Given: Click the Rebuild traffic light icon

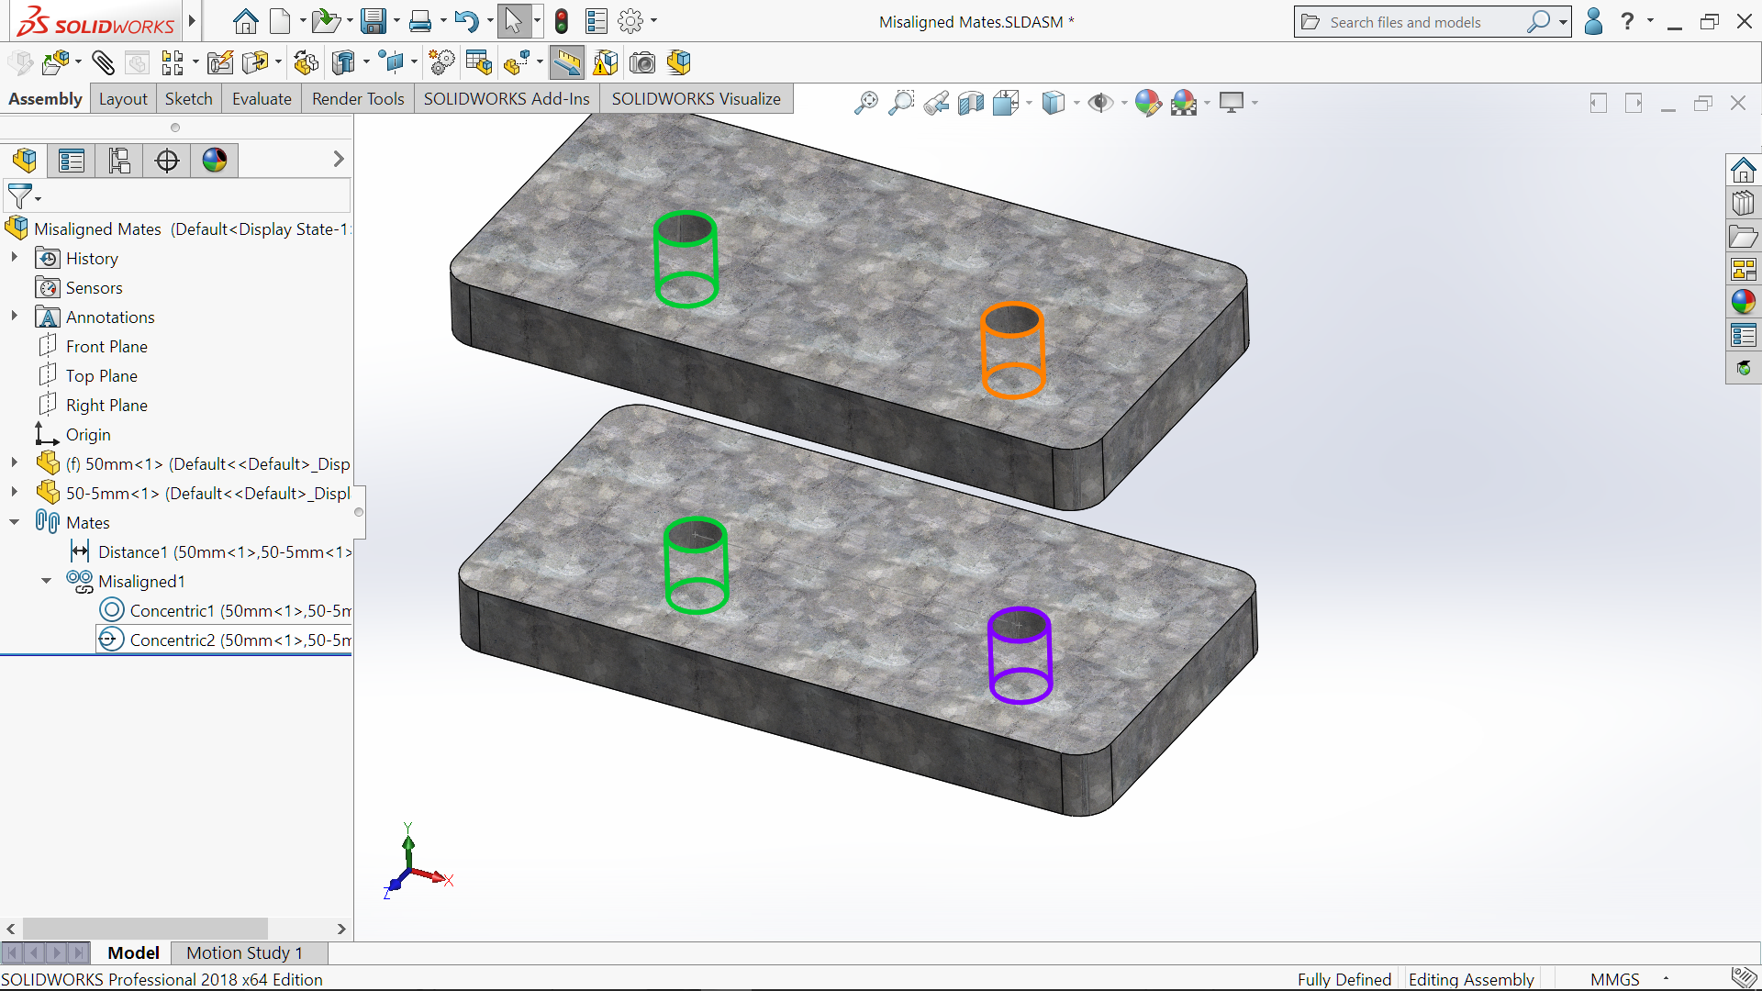Looking at the screenshot, I should pyautogui.click(x=562, y=21).
